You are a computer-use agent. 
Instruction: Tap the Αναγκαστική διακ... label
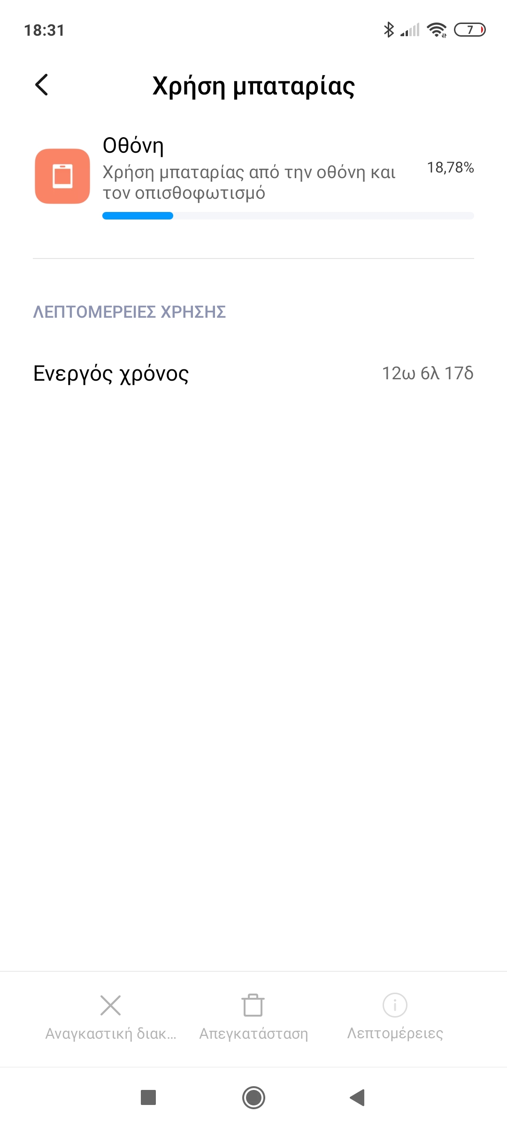point(111,1034)
